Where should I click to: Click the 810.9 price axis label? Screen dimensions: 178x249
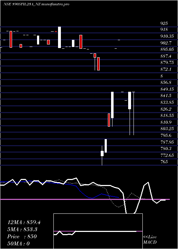pyautogui.click(x=166, y=122)
